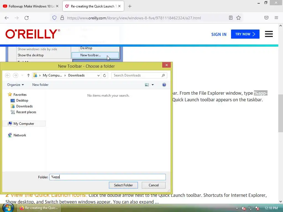Image resolution: width=283 pixels, height=212 pixels.
Task: Open the Windows Start orb
Action: [8, 208]
